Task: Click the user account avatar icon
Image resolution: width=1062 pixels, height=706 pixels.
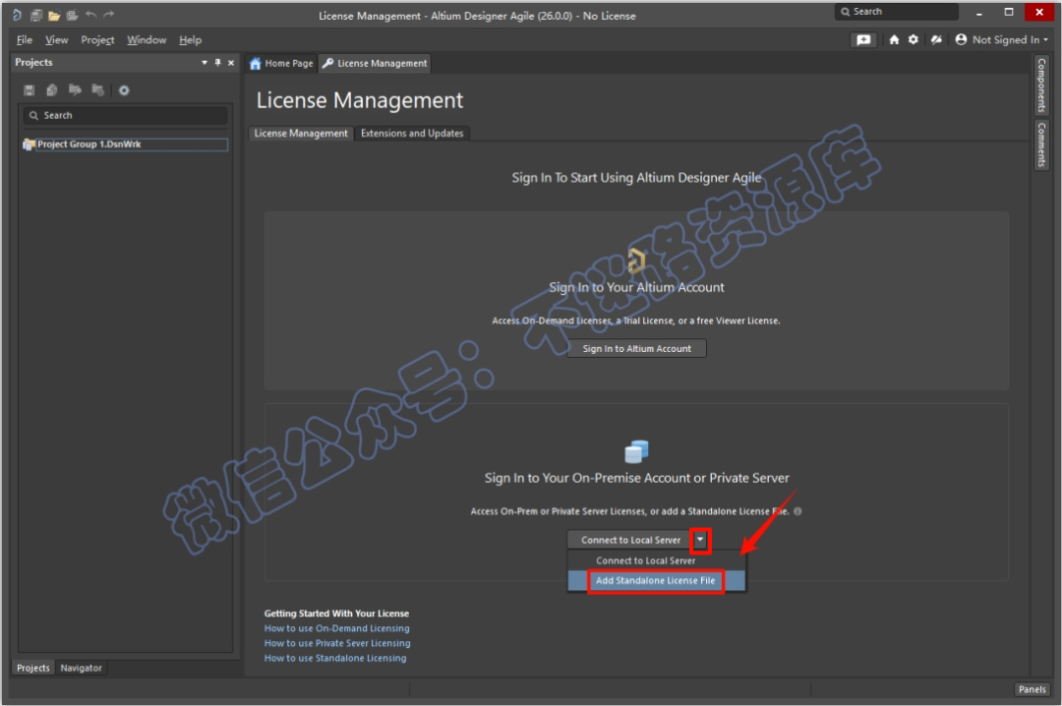Action: point(961,40)
